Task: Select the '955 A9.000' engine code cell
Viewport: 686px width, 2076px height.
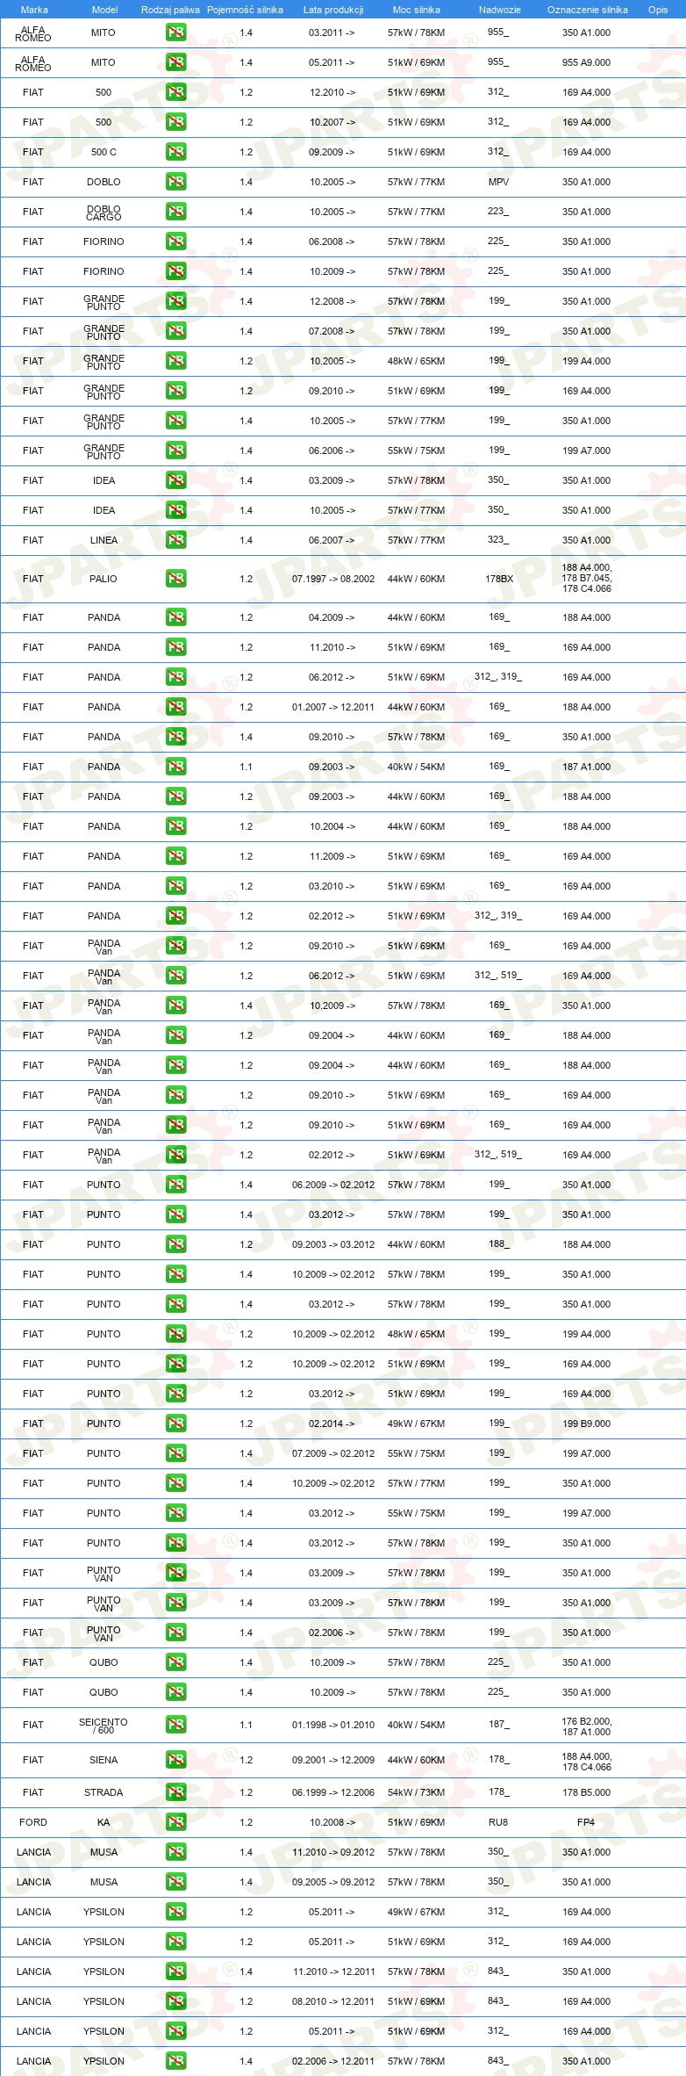Action: coord(586,62)
